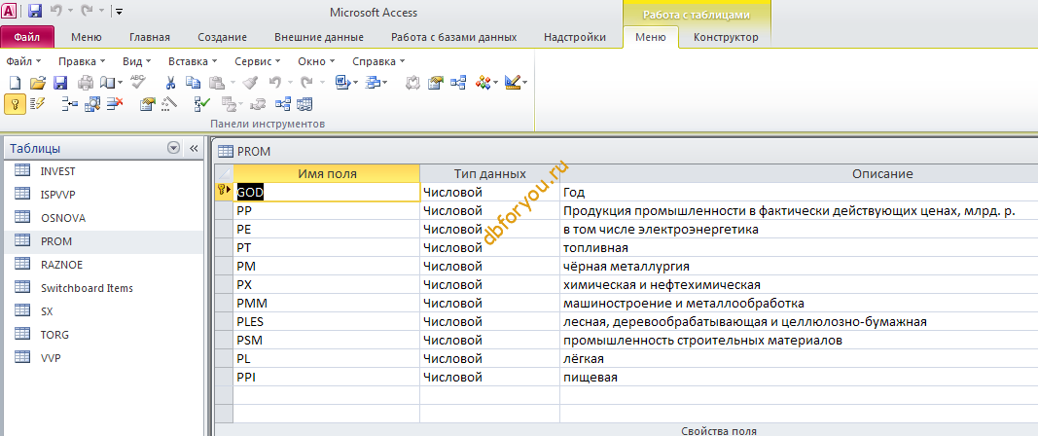
Task: Select the OSNOVA table in navigation pane
Action: [x=103, y=218]
